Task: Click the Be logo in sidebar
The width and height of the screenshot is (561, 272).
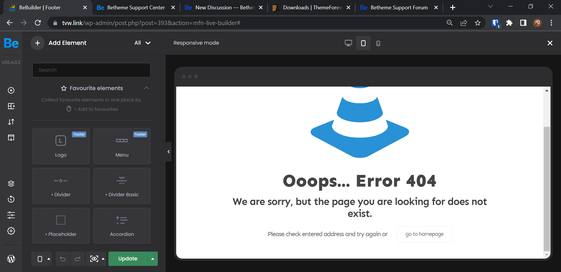Action: coord(11,43)
